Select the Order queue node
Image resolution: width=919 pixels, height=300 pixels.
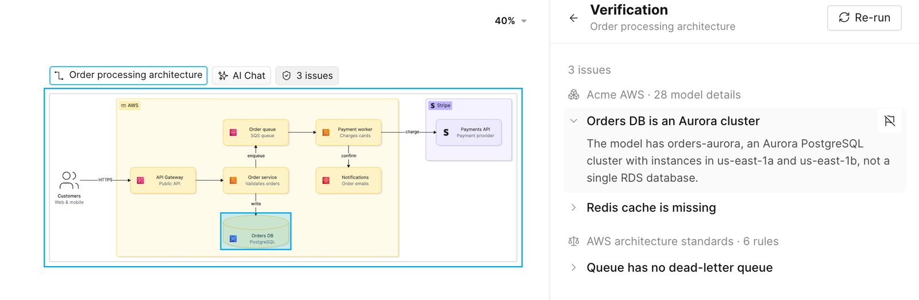pyautogui.click(x=256, y=133)
